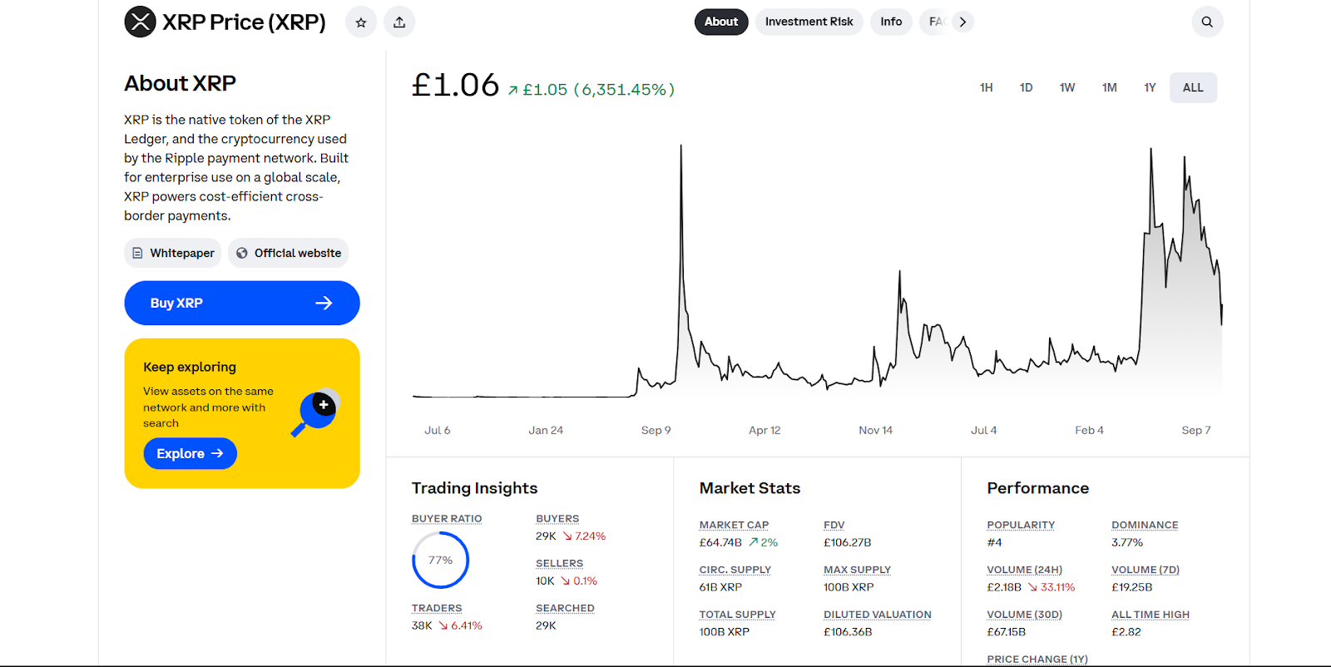Click the globe icon beside Official website
The height and width of the screenshot is (667, 1331).
coord(240,253)
